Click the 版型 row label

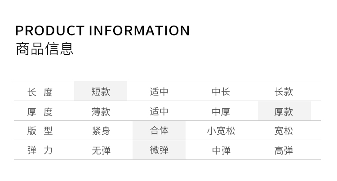pyautogui.click(x=40, y=131)
